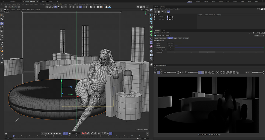265x140 pixels.
Task: Toggle the Y axis lock
Action: coord(13,7)
